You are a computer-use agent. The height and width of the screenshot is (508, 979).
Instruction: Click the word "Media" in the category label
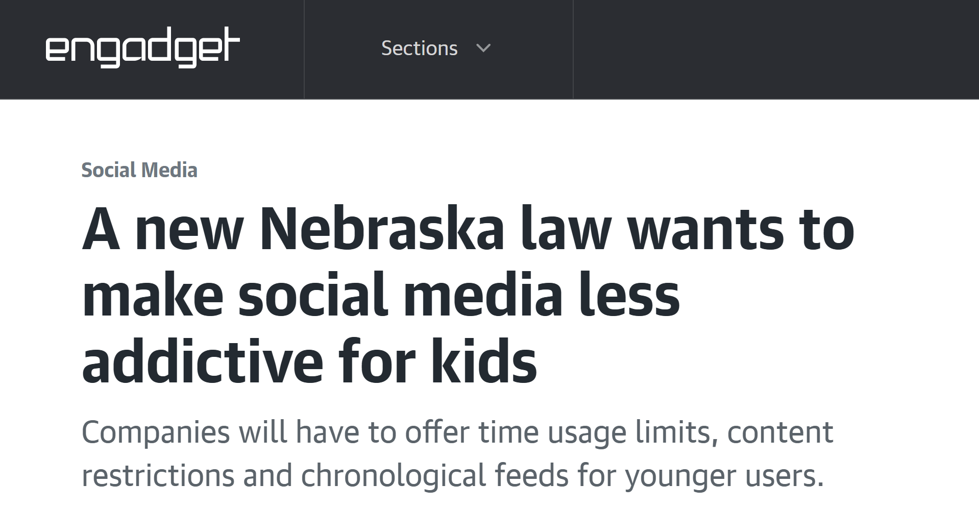click(x=169, y=170)
